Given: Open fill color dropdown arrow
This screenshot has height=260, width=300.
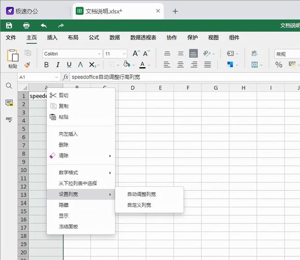Looking at the screenshot, I should tap(133, 65).
